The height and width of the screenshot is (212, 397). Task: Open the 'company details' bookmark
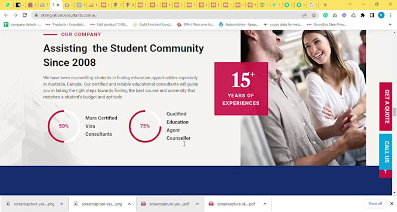[22, 24]
